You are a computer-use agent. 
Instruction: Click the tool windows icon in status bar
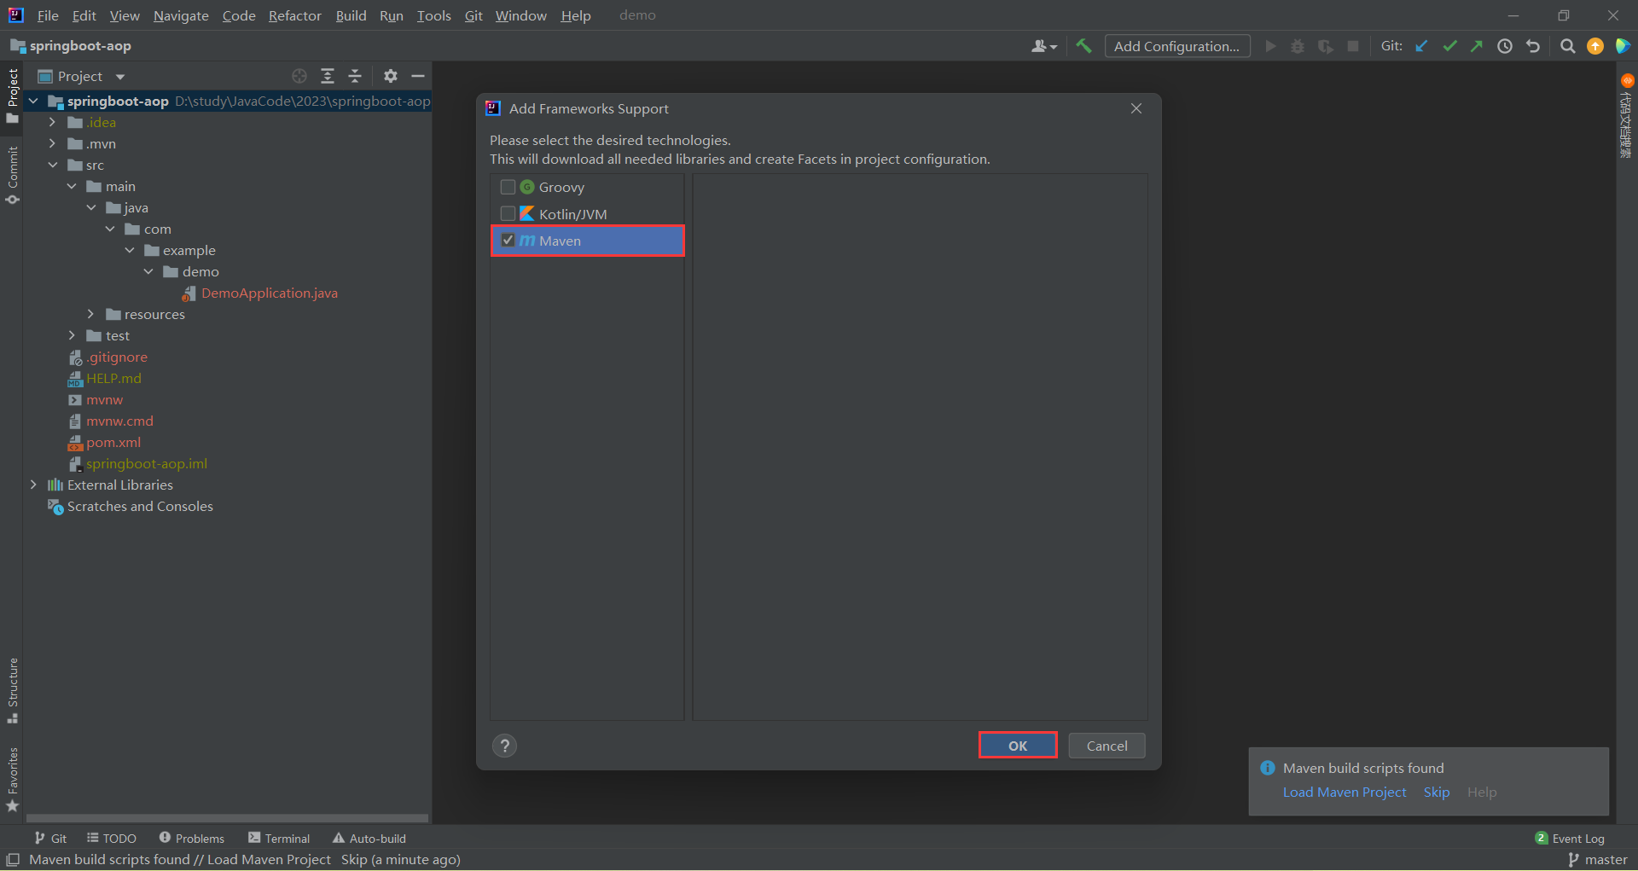(13, 860)
